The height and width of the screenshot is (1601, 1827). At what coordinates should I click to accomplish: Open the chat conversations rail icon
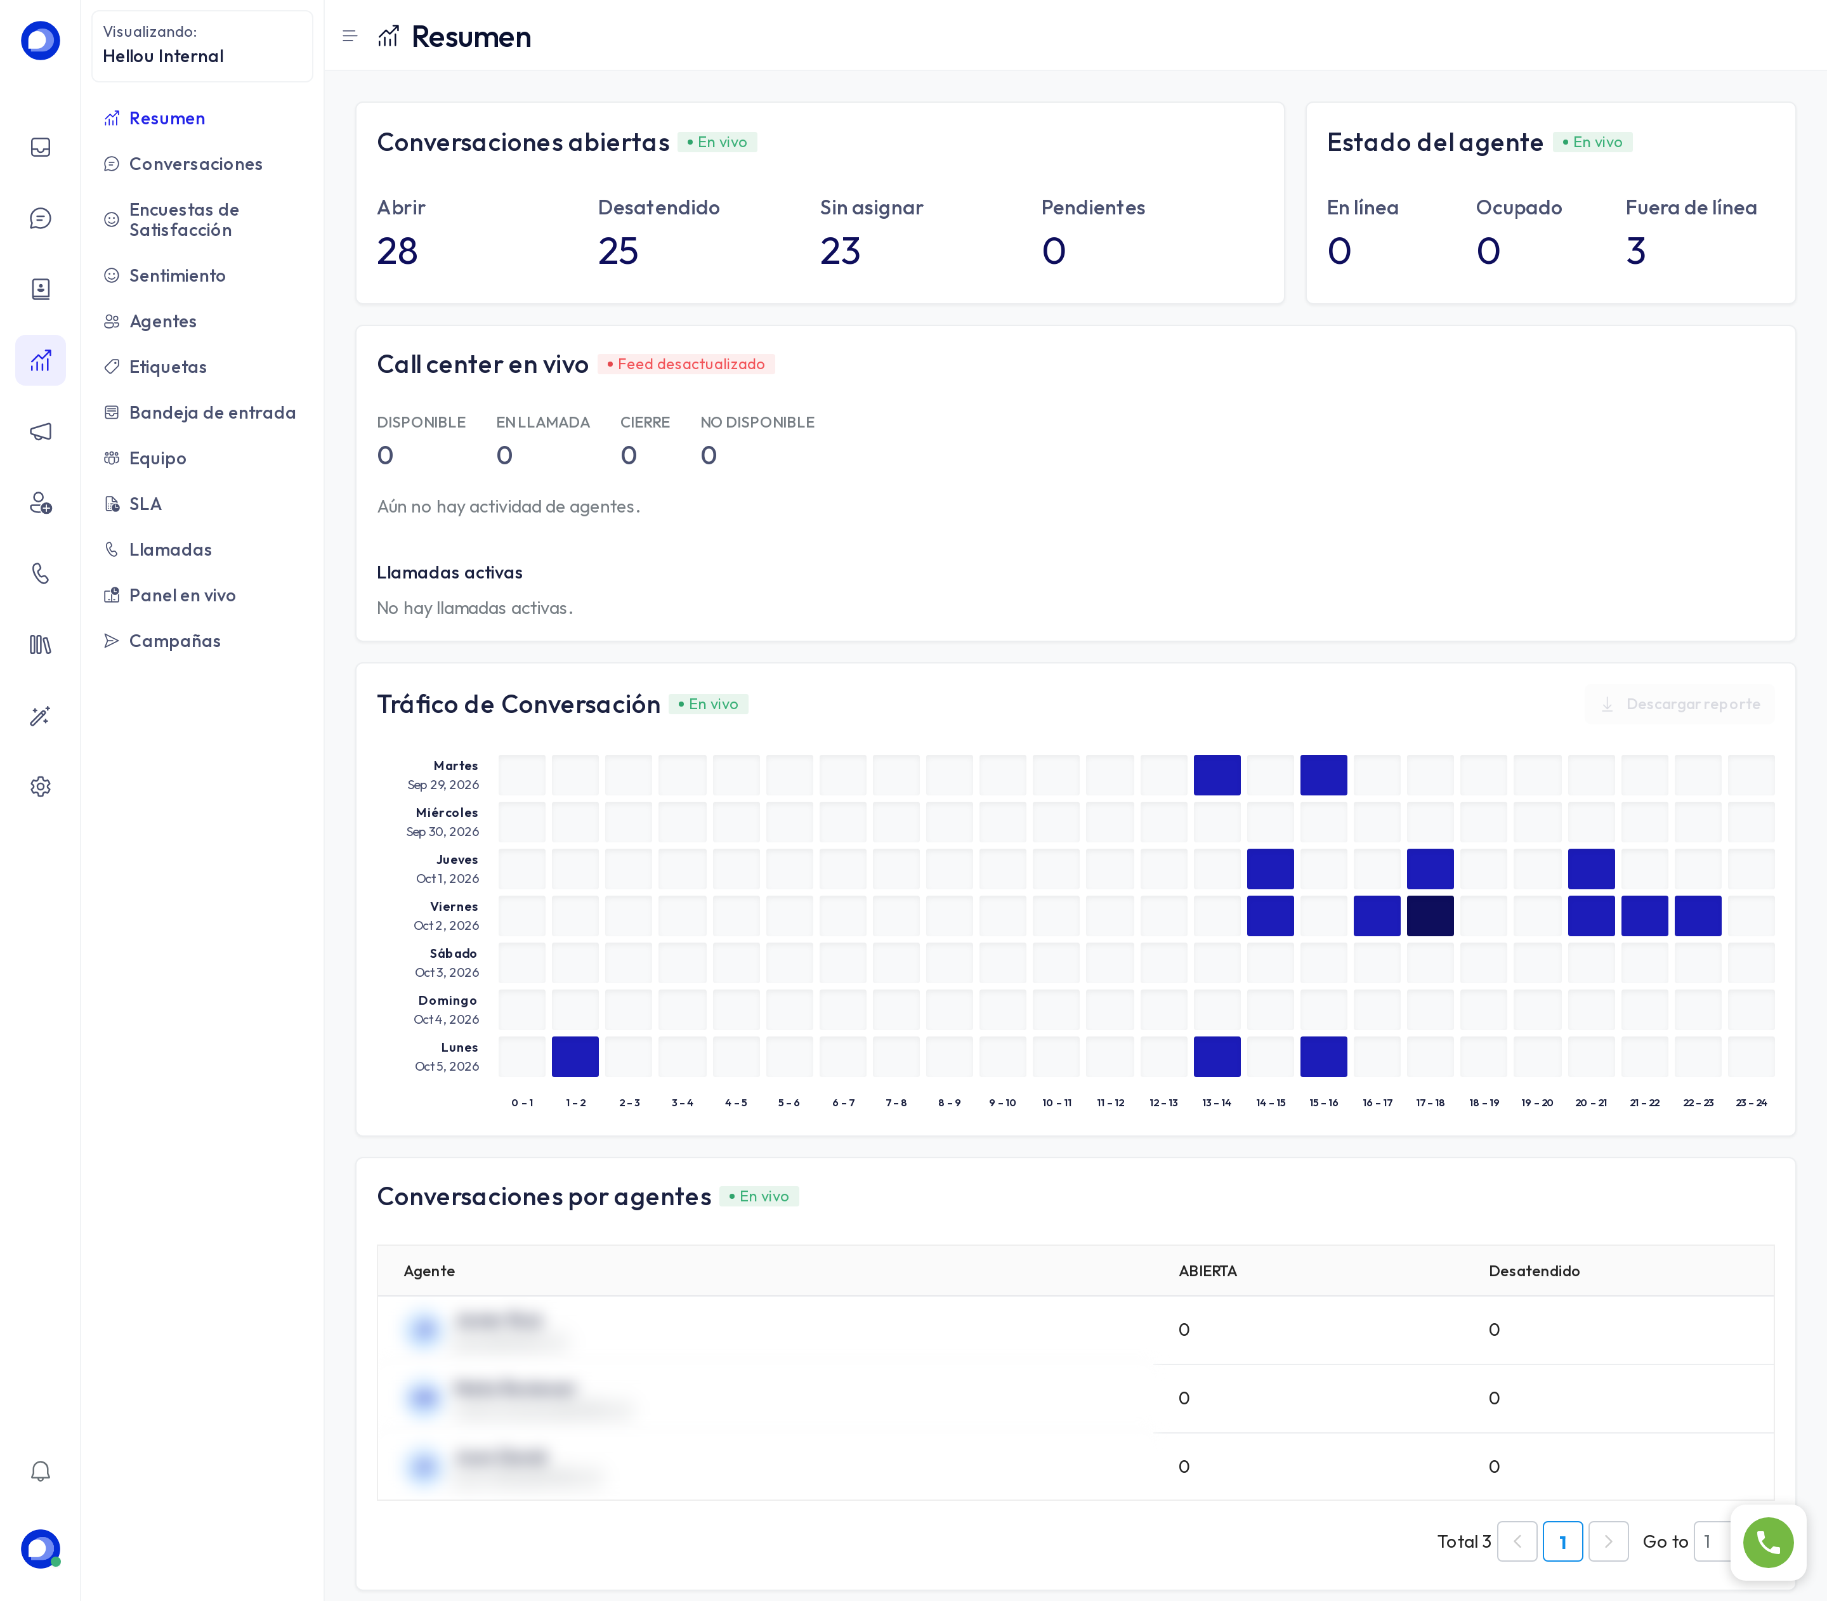pos(40,218)
